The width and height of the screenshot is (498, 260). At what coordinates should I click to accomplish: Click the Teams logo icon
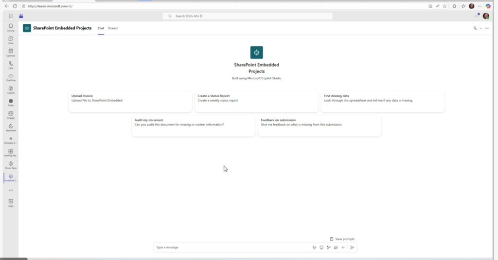click(x=21, y=16)
